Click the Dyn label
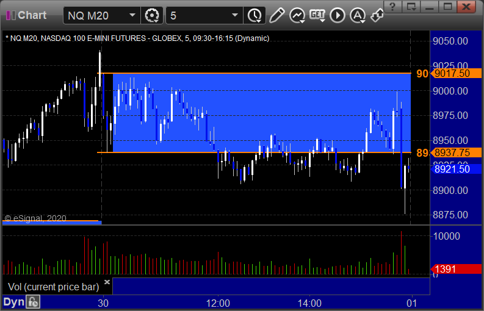Viewport: 484px width, 311px height. pos(13,302)
